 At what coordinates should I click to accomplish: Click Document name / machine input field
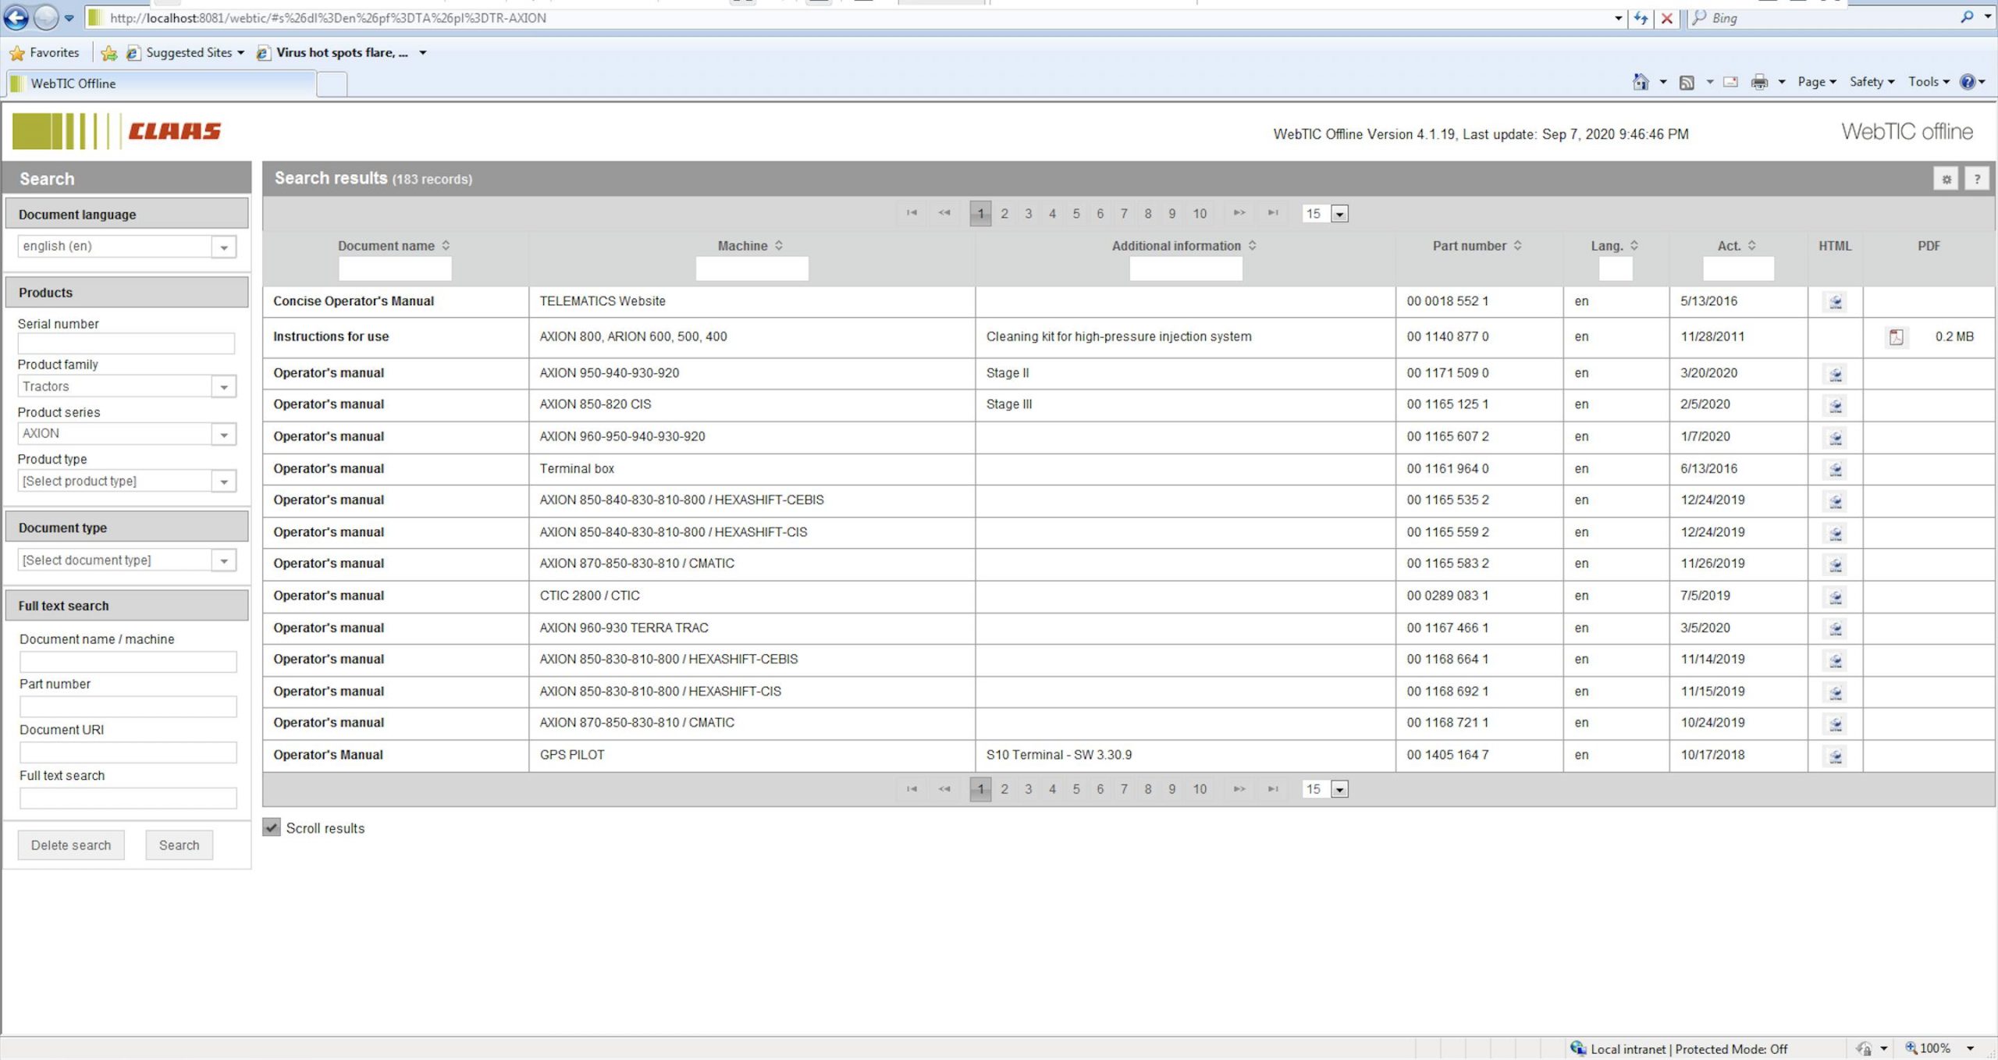tap(128, 662)
